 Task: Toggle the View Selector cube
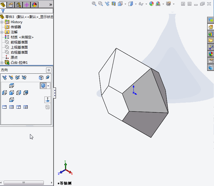[41, 78]
